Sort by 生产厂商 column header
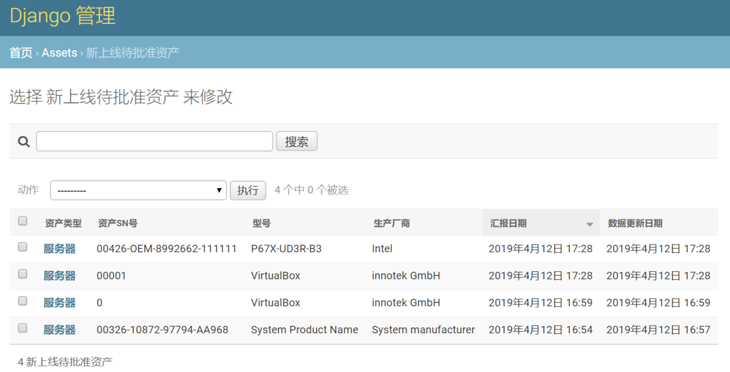This screenshot has width=730, height=372. coord(391,223)
